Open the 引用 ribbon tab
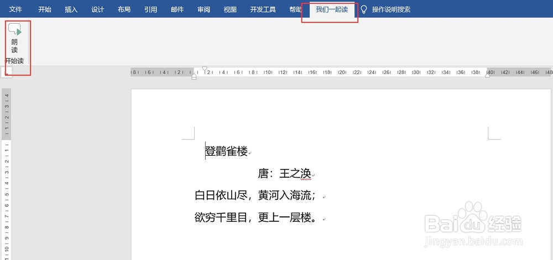 (x=150, y=9)
